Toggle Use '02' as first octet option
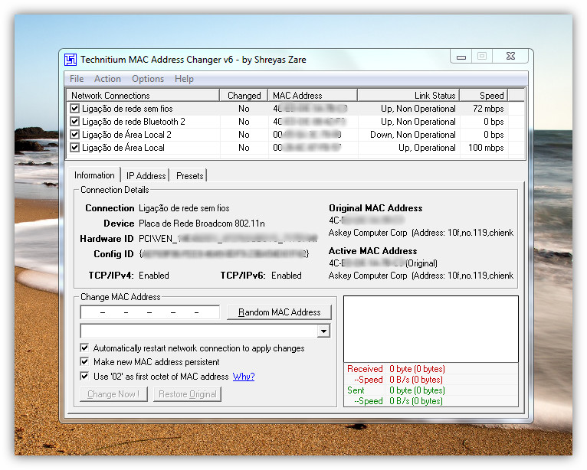 [x=84, y=377]
